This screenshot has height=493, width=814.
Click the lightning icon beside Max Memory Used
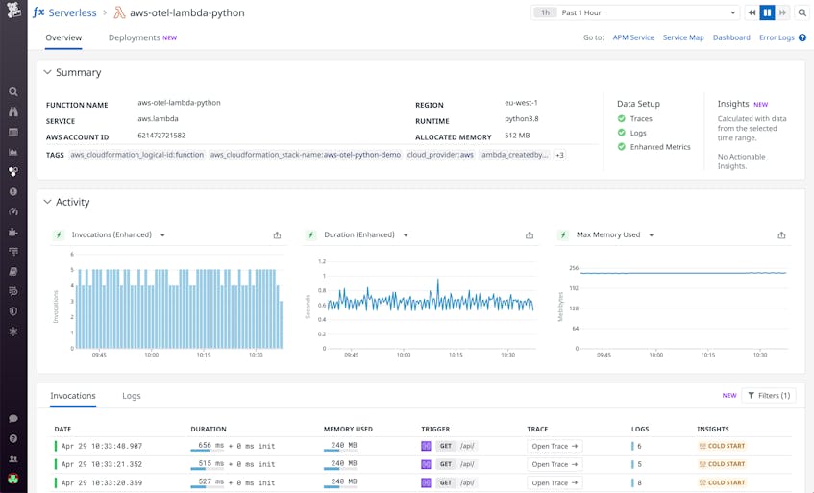[x=563, y=235]
